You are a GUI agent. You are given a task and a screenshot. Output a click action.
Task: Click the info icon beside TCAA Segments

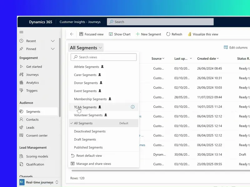point(132,107)
